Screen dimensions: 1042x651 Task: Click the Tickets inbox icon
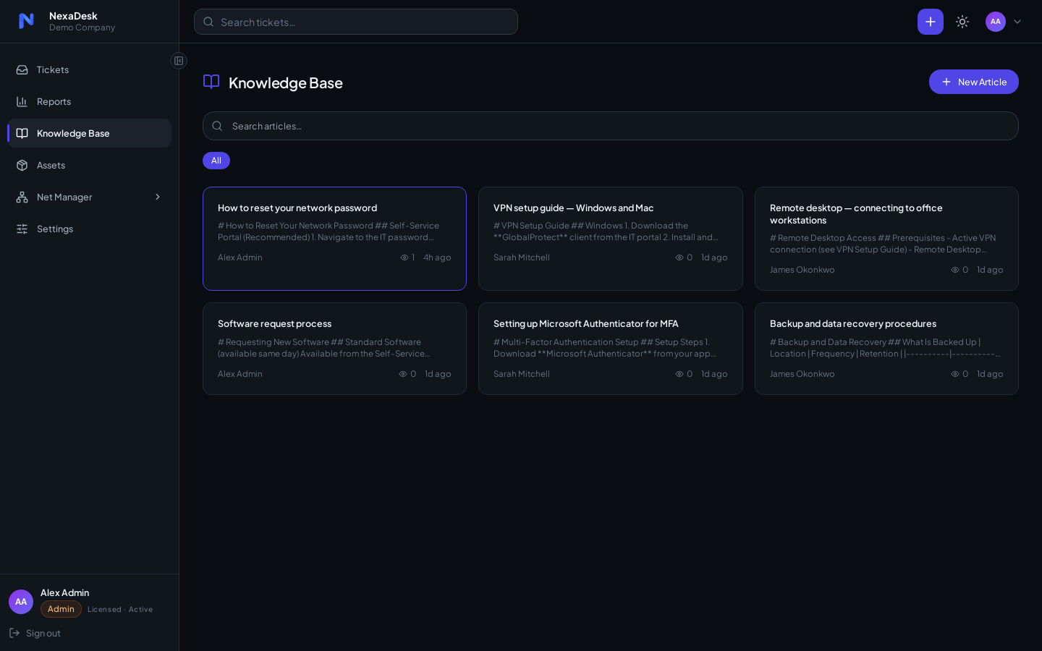click(22, 69)
